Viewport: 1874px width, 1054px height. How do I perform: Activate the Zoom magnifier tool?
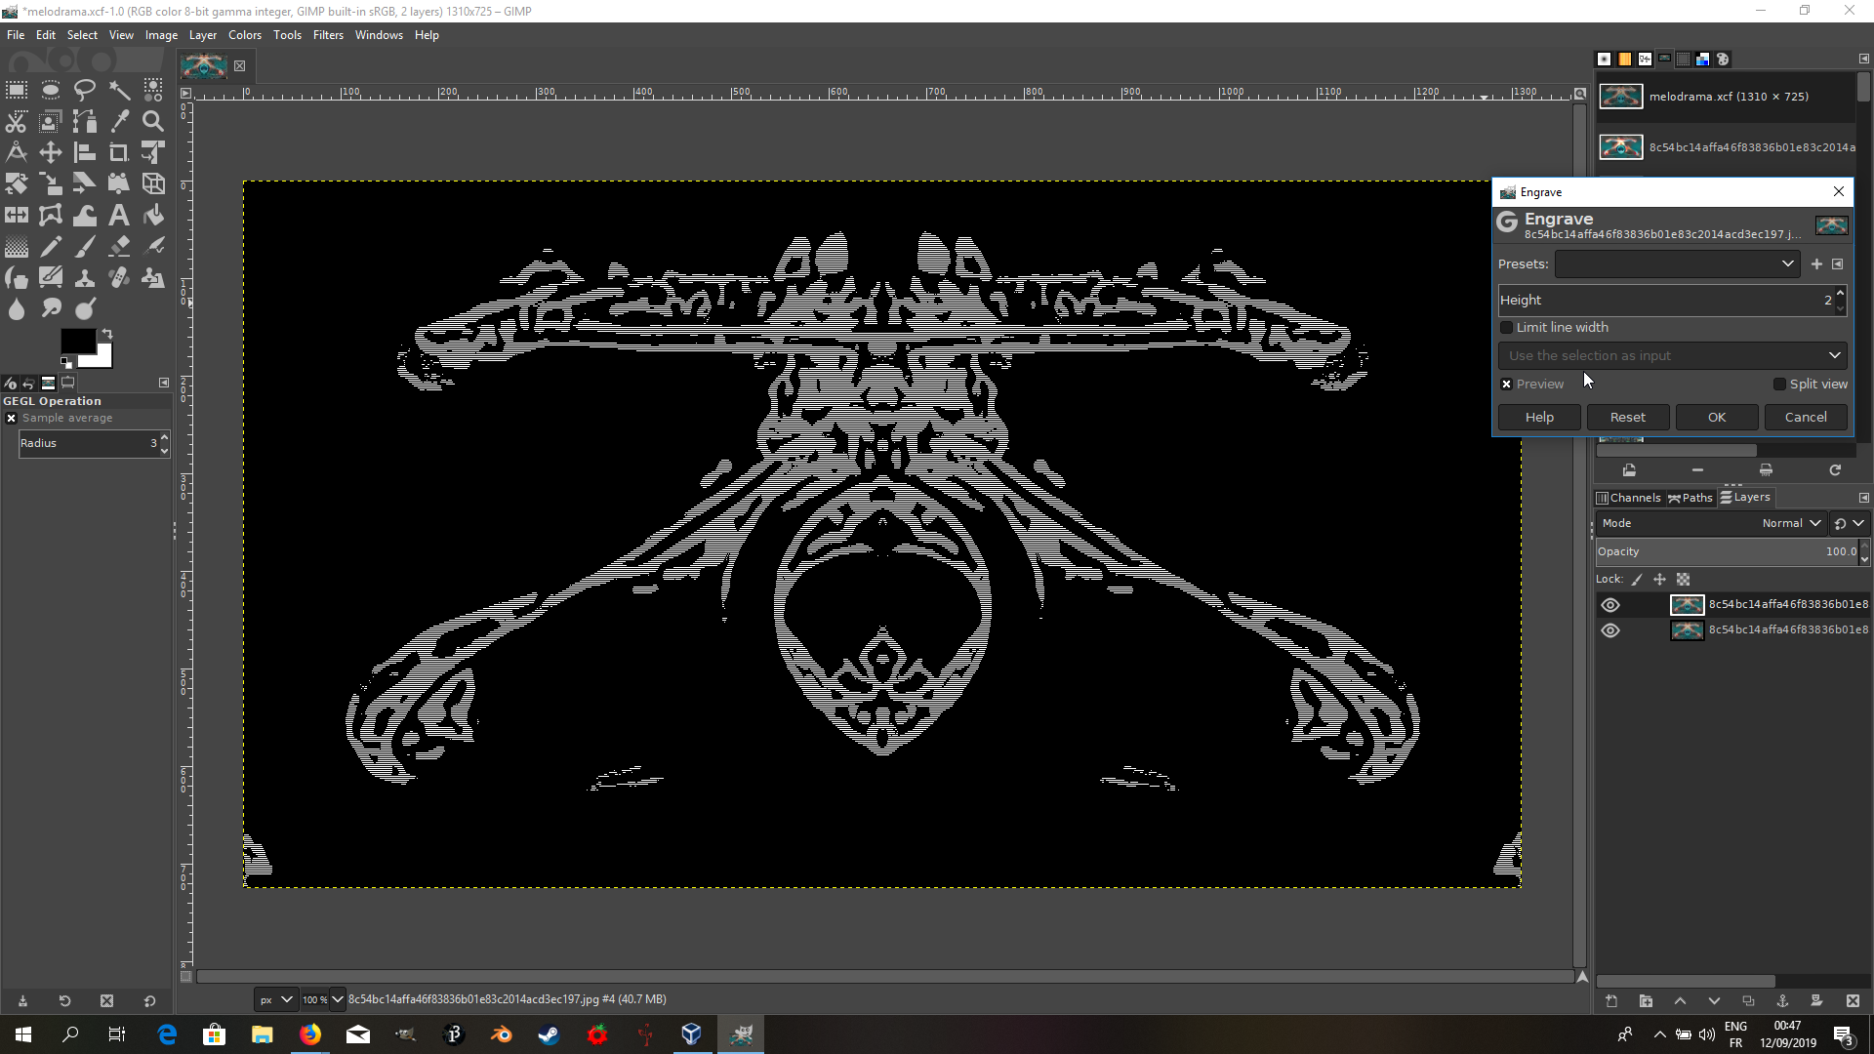[153, 121]
